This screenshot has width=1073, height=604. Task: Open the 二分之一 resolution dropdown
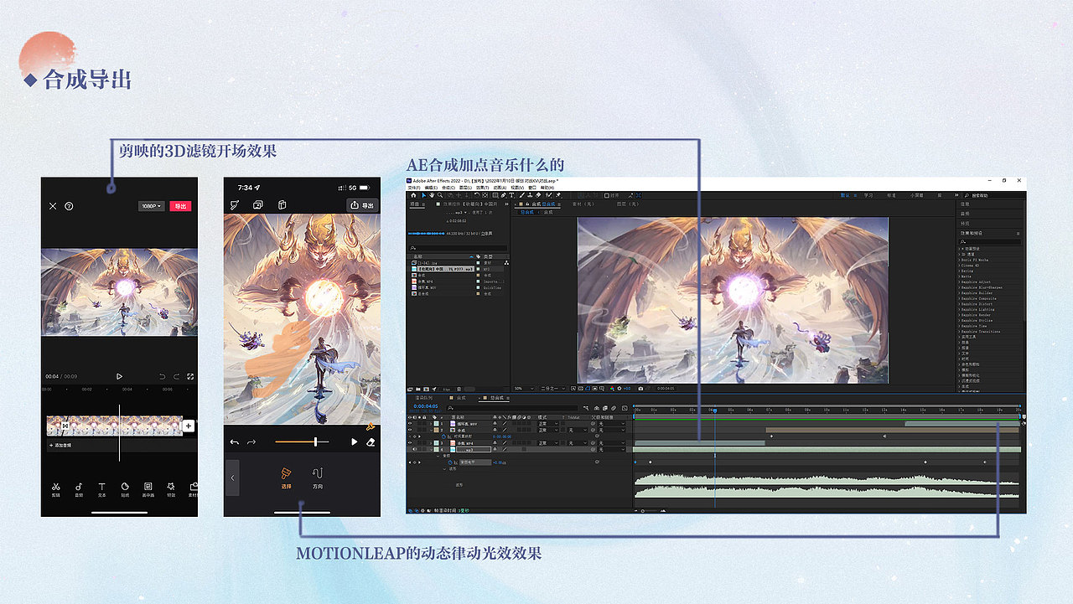[x=553, y=389]
